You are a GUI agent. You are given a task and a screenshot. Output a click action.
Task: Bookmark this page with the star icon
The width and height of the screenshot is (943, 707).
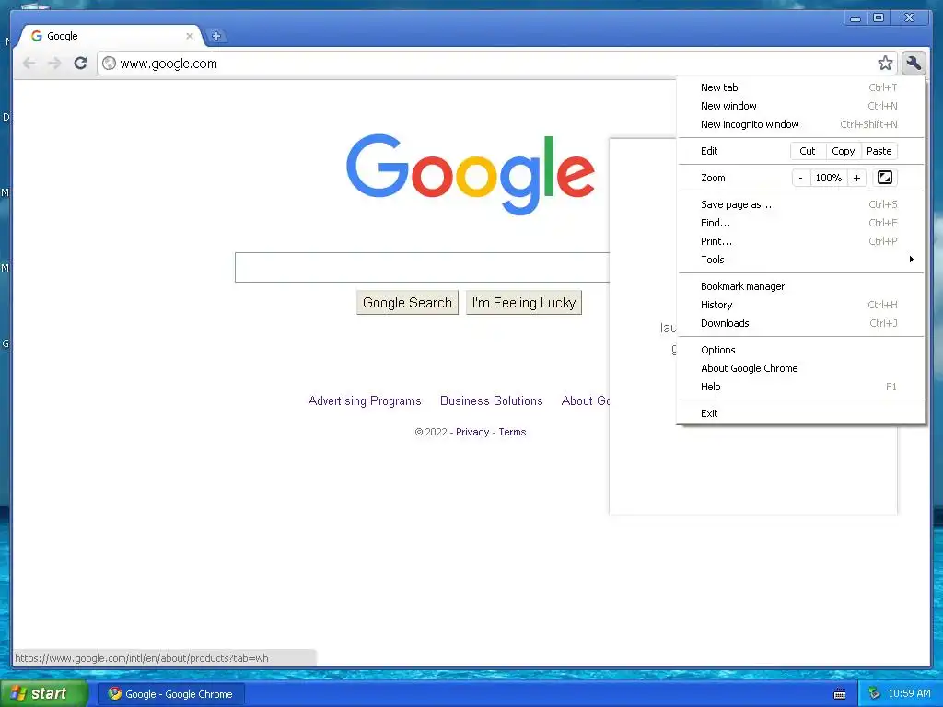point(885,64)
